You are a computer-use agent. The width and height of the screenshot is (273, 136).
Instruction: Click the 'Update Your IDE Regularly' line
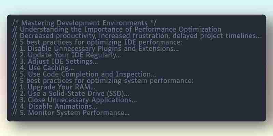coord(67,55)
